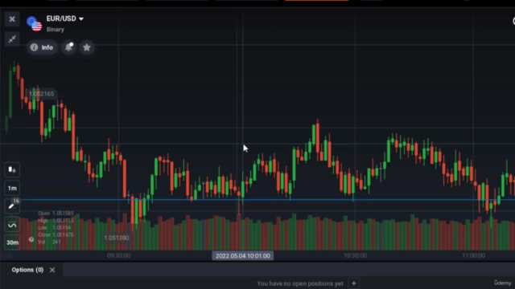Click the plus button beside no open positions
Image resolution: width=515 pixels, height=289 pixels.
click(354, 283)
